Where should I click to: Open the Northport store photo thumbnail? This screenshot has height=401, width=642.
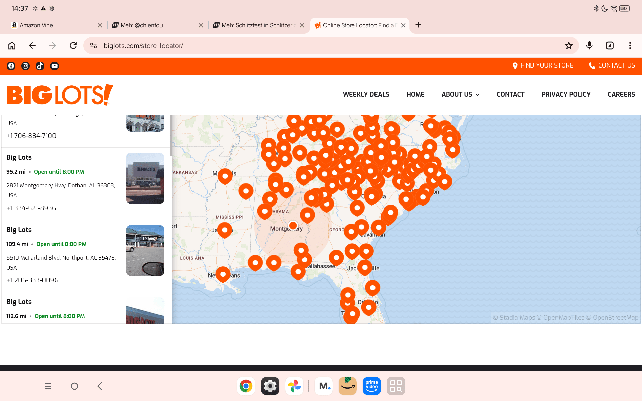tap(145, 251)
